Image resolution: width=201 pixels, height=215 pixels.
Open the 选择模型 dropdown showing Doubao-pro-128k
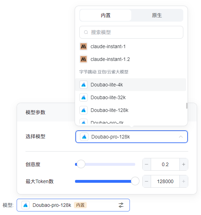coord(131,137)
